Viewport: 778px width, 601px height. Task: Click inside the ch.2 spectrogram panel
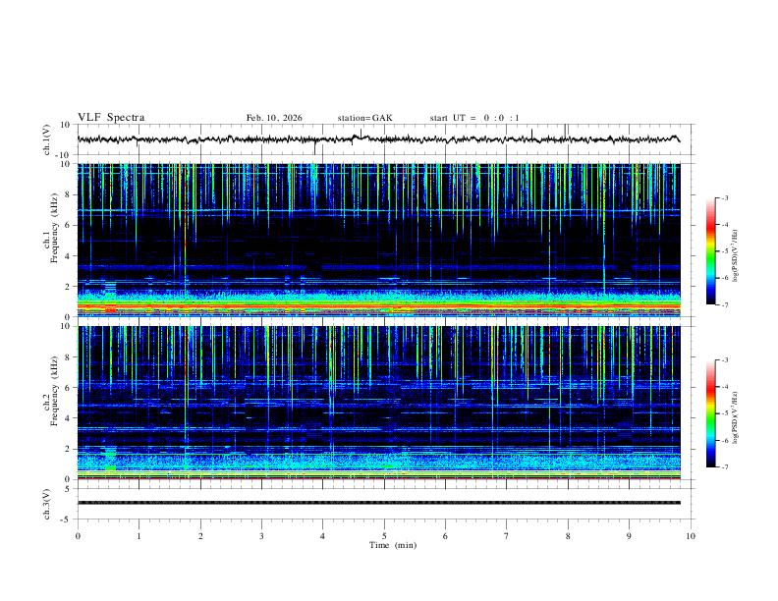pos(378,403)
